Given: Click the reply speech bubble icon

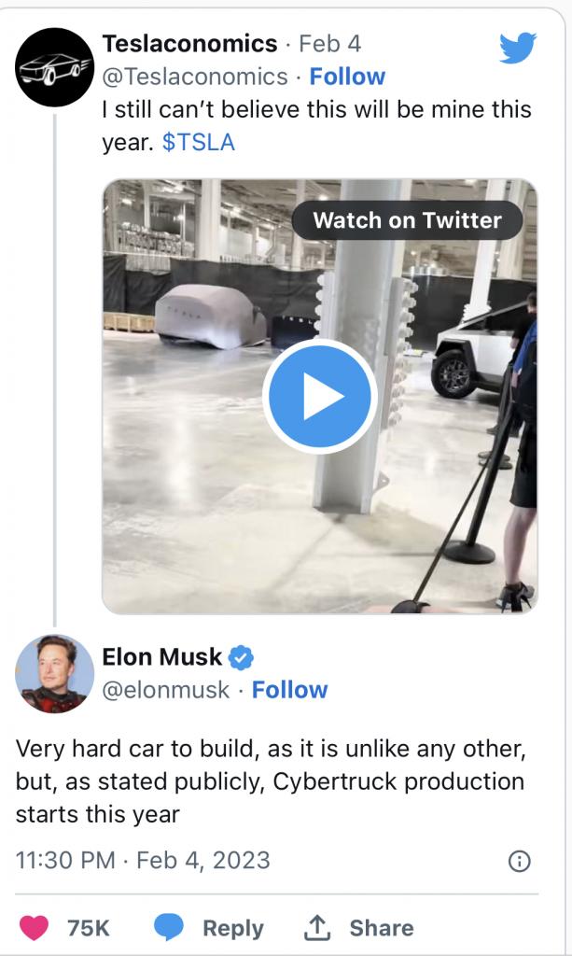Looking at the screenshot, I should (x=168, y=927).
